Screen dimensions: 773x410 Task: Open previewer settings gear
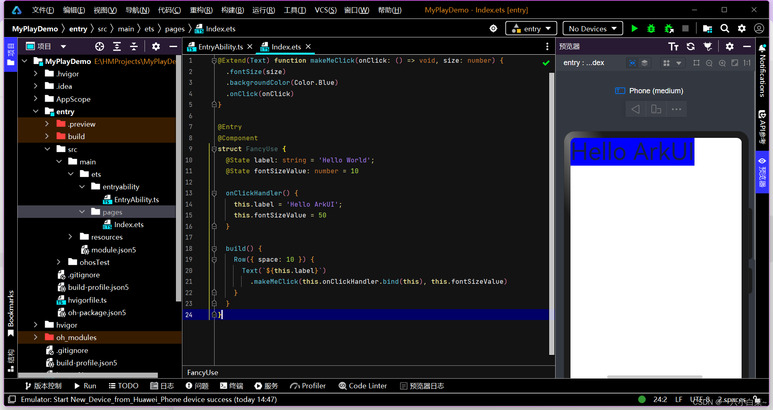point(730,47)
